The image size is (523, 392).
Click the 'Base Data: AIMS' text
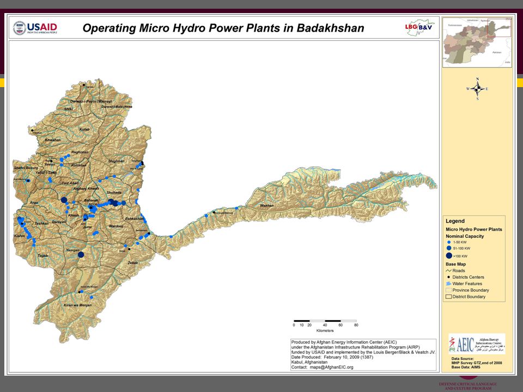click(x=466, y=367)
